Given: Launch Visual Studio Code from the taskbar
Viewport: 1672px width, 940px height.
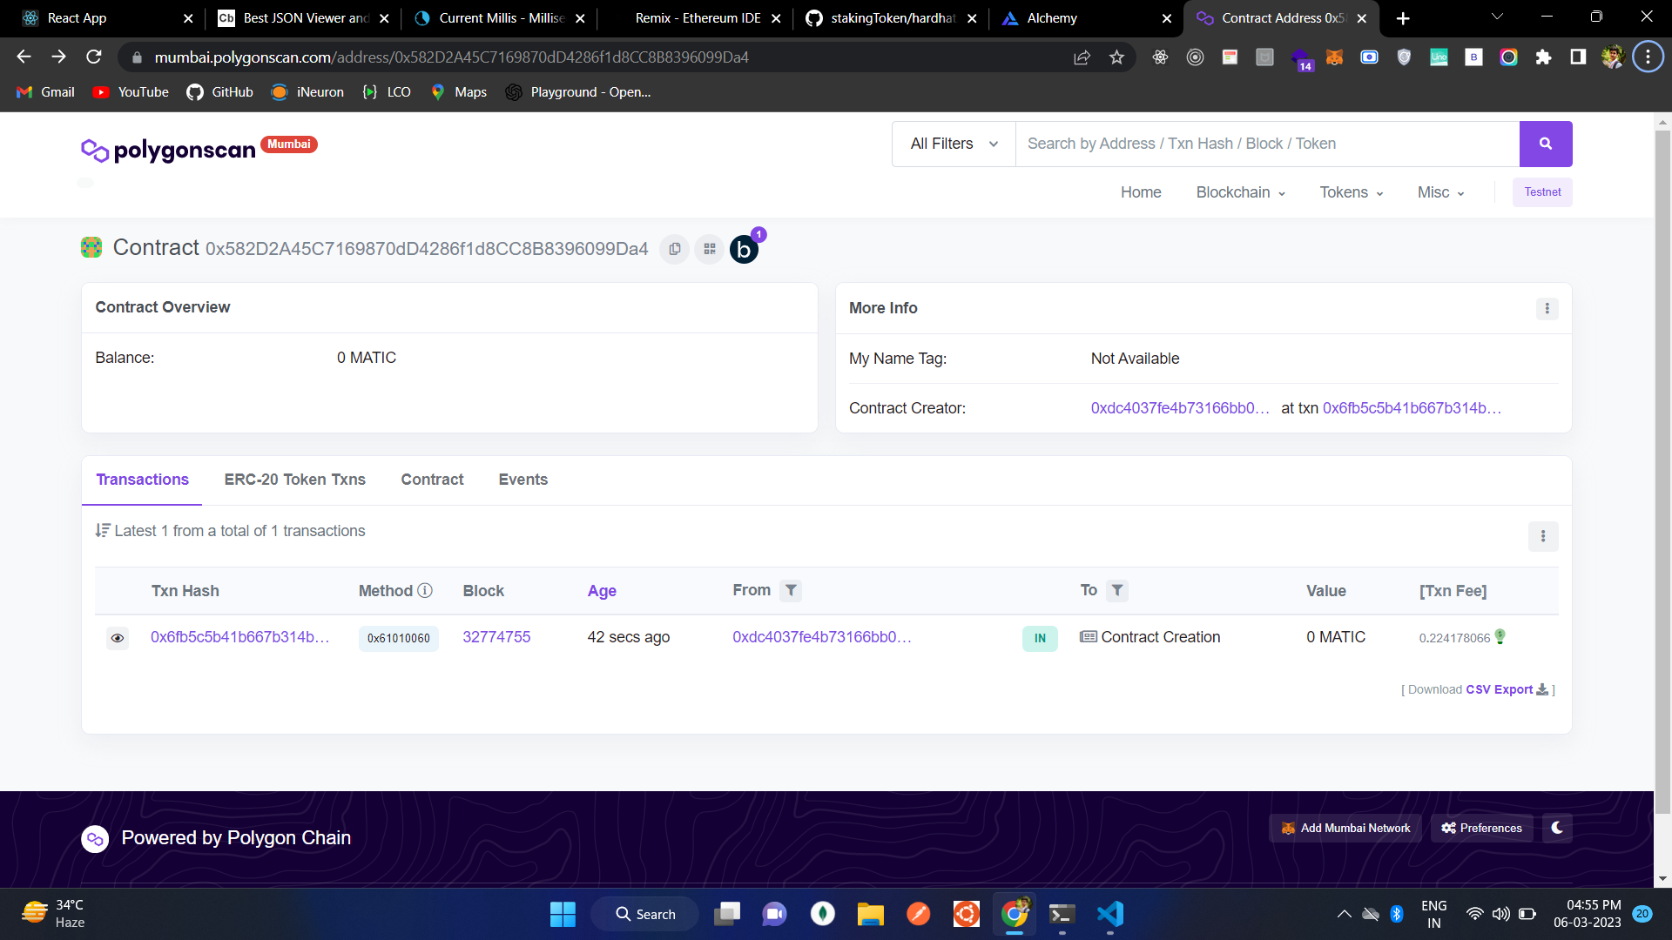Looking at the screenshot, I should (x=1109, y=914).
